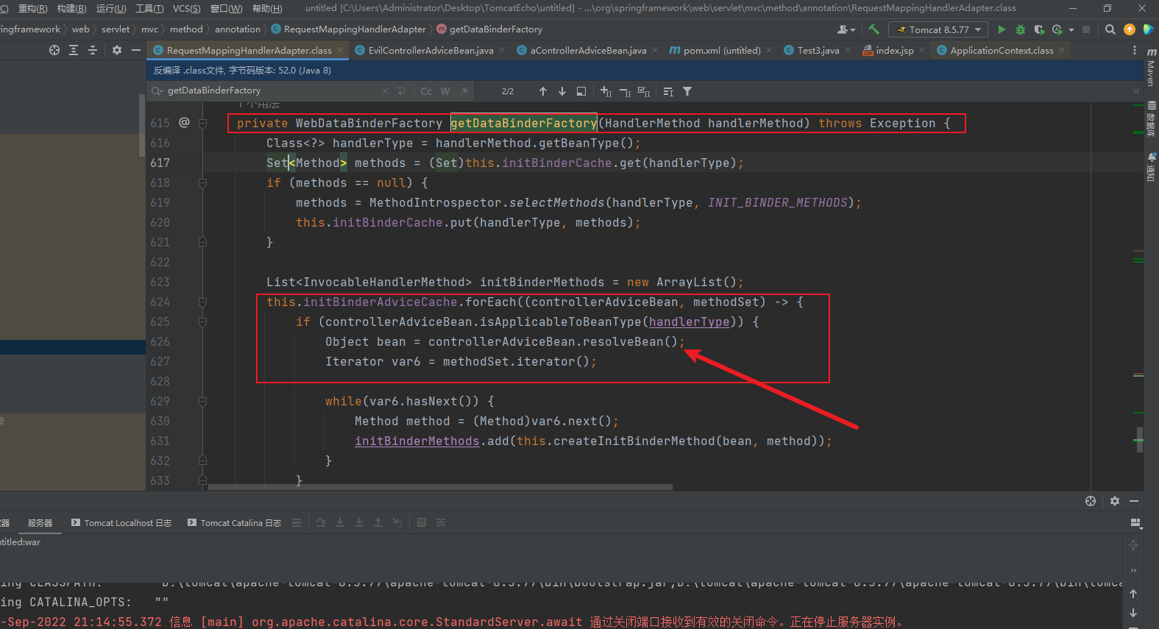Click the search field containing getDataBinderFactory
Viewport: 1159px width, 629px height.
(272, 90)
